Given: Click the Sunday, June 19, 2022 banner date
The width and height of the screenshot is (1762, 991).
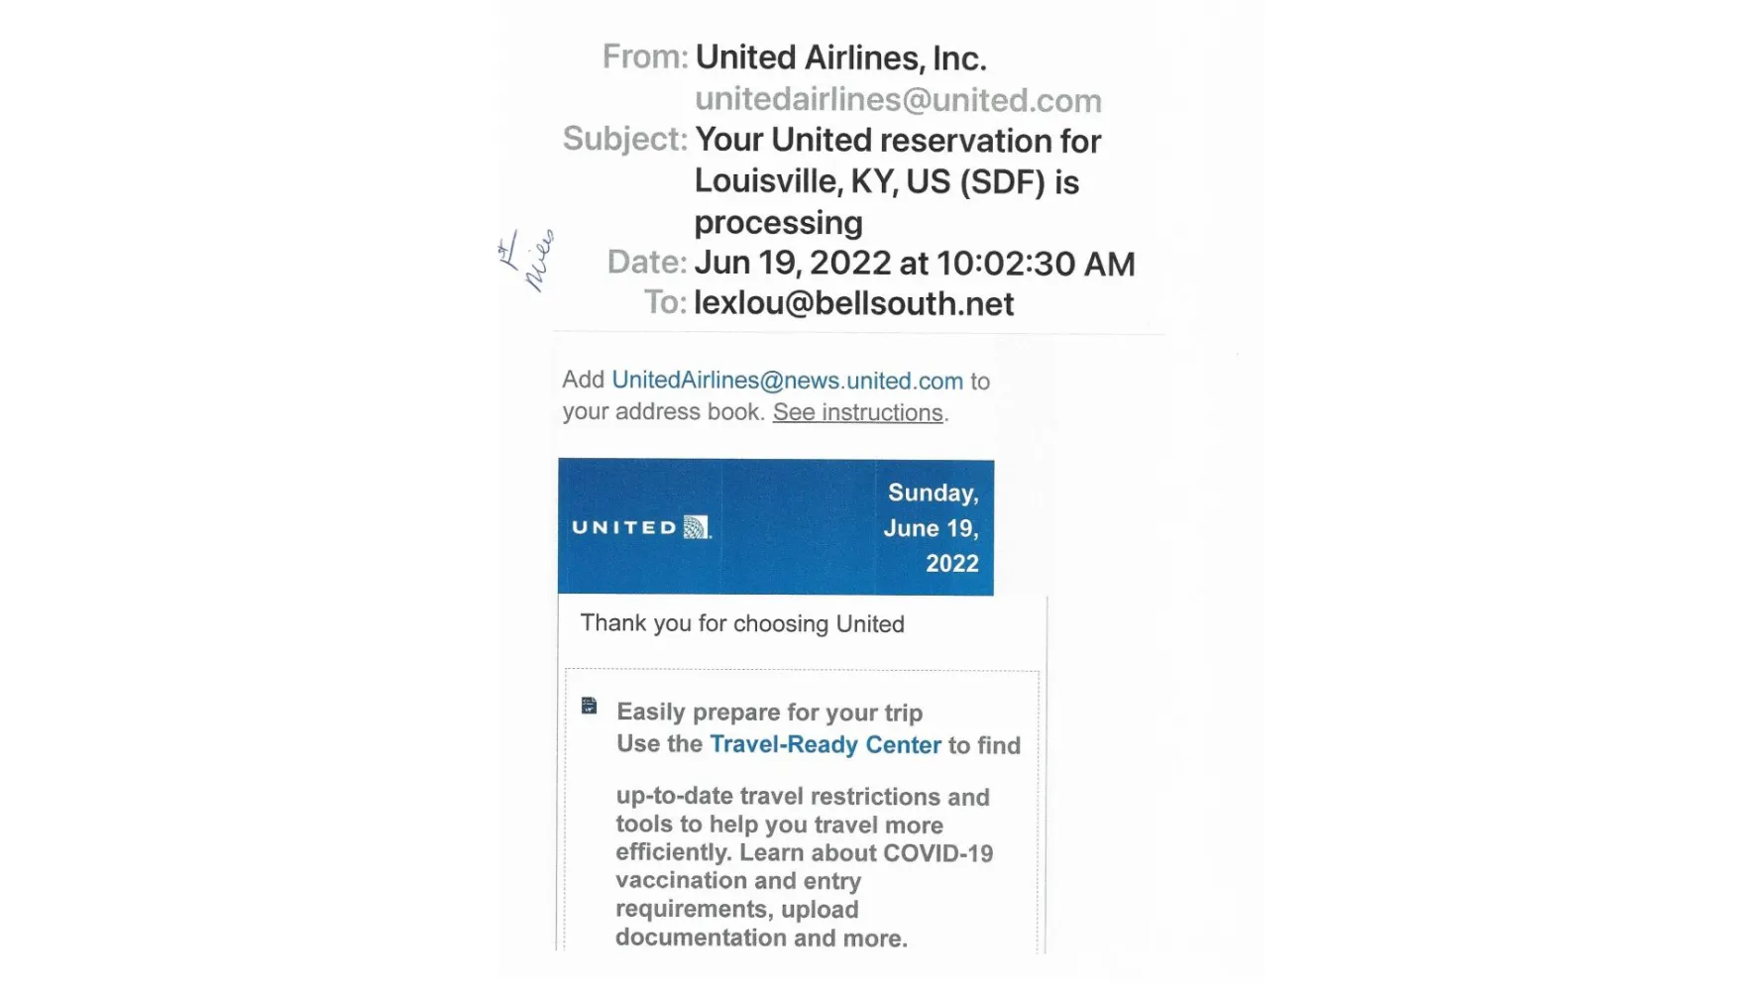Looking at the screenshot, I should point(932,527).
